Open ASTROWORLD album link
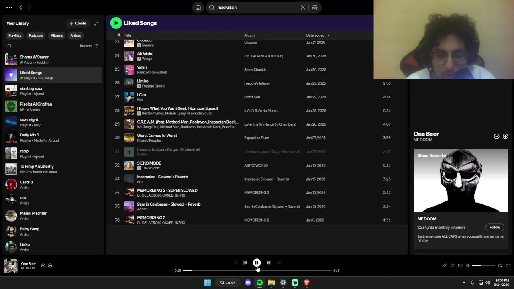 click(256, 165)
